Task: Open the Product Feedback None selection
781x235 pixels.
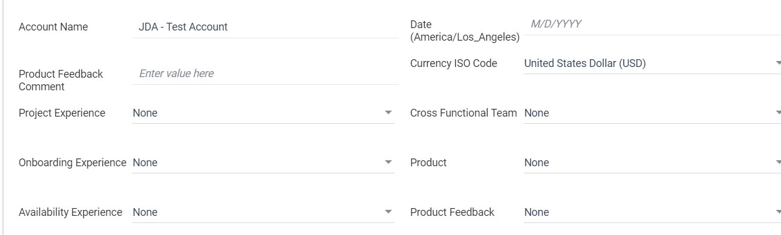Action: (x=652, y=212)
